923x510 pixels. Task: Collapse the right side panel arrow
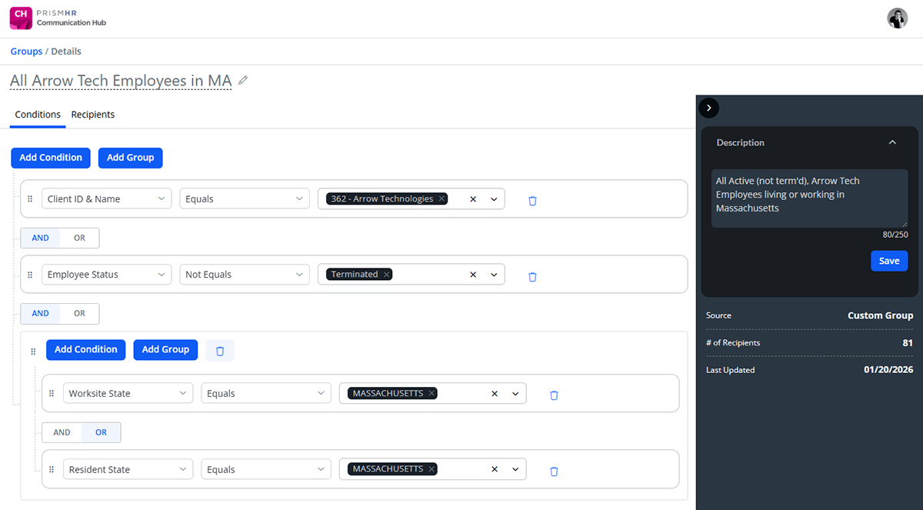tap(708, 108)
